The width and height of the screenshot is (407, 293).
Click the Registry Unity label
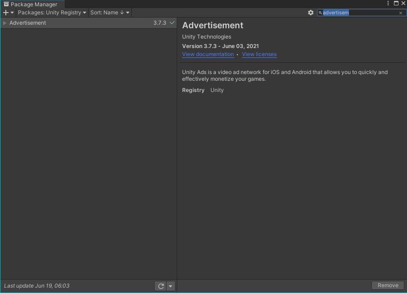pos(203,90)
